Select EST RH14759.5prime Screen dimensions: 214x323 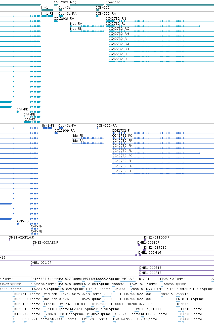click(x=154, y=314)
